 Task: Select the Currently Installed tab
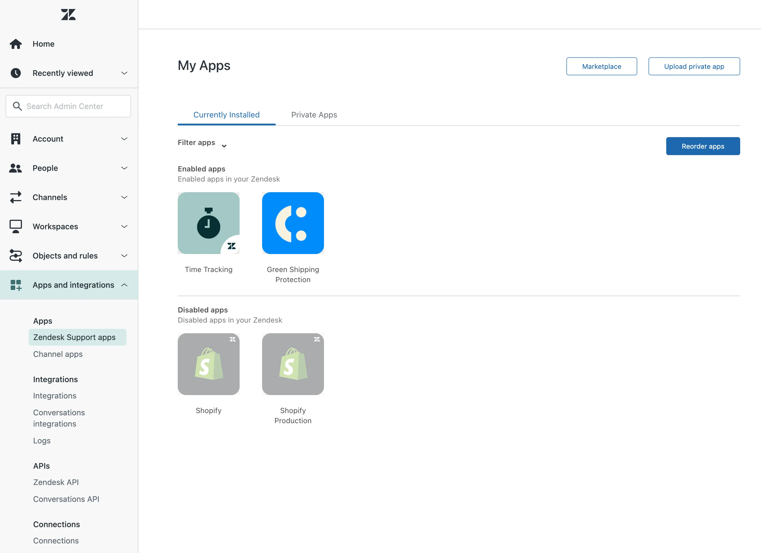point(226,114)
